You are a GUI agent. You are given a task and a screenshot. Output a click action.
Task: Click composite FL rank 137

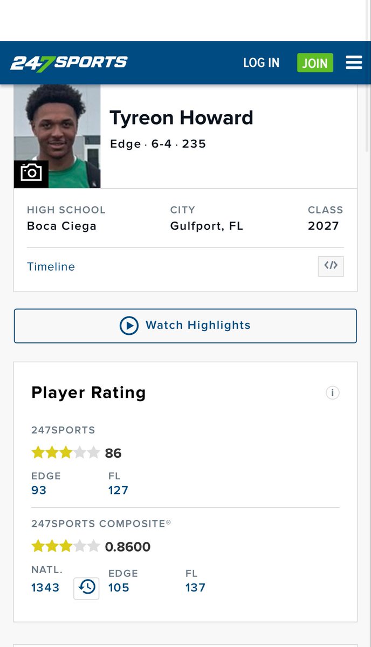click(195, 587)
